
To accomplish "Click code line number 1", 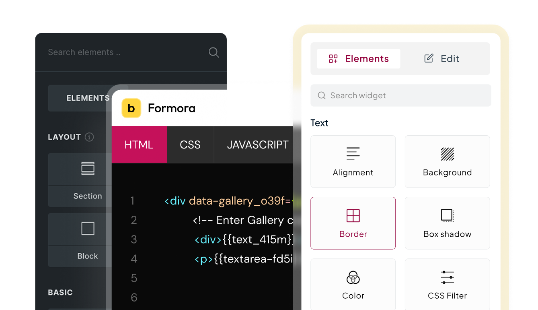I will pos(132,200).
